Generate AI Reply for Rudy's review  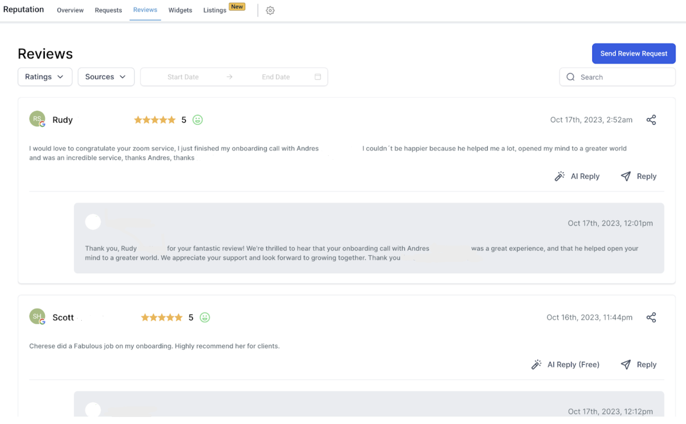point(577,176)
